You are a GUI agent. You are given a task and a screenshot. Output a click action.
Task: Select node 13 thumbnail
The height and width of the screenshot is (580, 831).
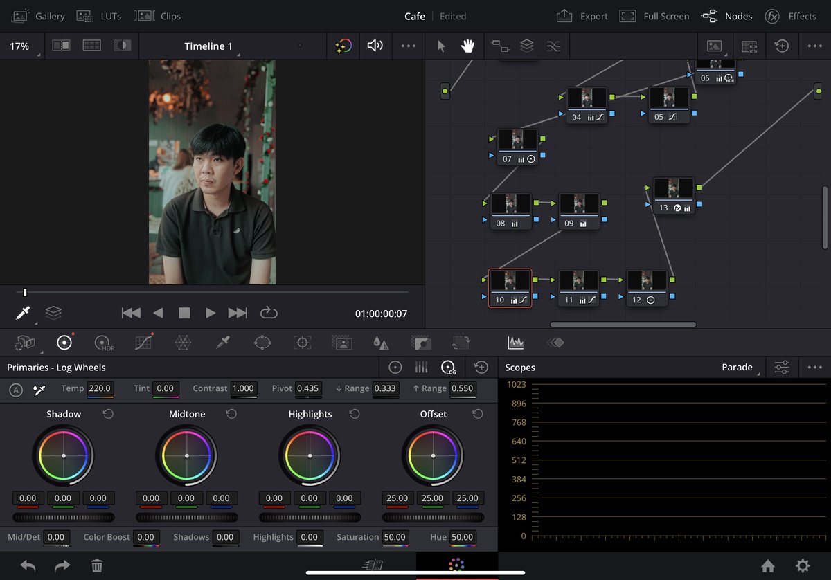click(x=674, y=188)
